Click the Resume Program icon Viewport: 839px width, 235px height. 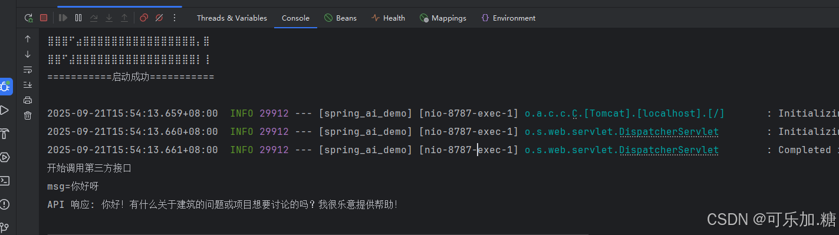click(63, 18)
